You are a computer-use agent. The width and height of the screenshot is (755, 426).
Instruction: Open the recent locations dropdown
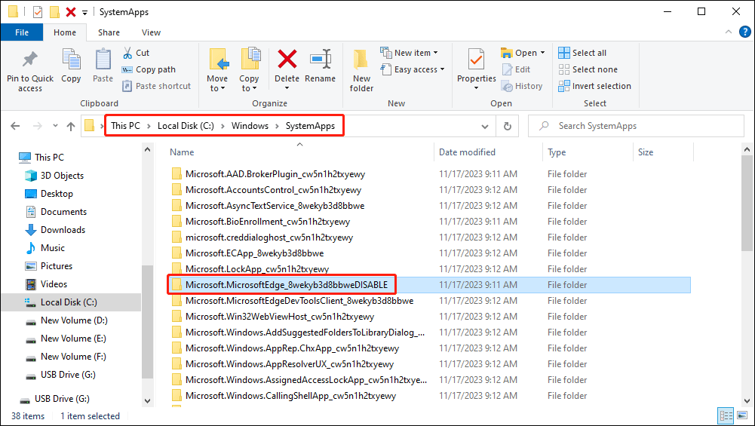(x=55, y=126)
